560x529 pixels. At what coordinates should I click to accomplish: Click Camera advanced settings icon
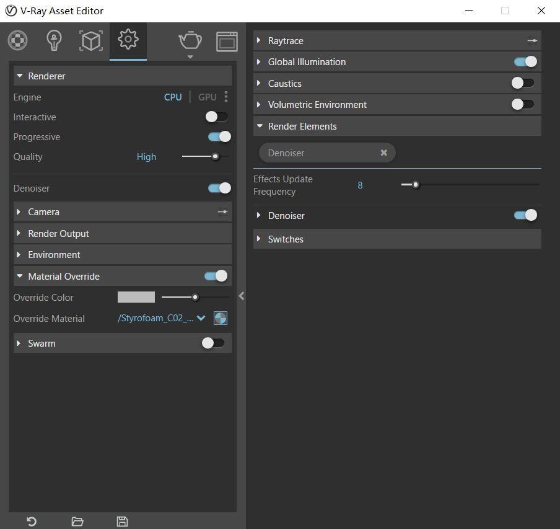click(x=222, y=212)
